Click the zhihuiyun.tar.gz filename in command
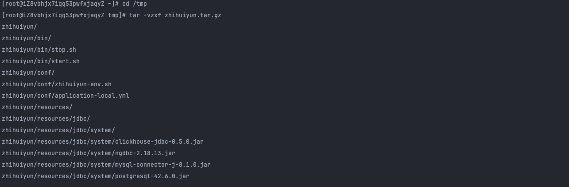Viewport: 569px width, 187px height. (x=193, y=15)
